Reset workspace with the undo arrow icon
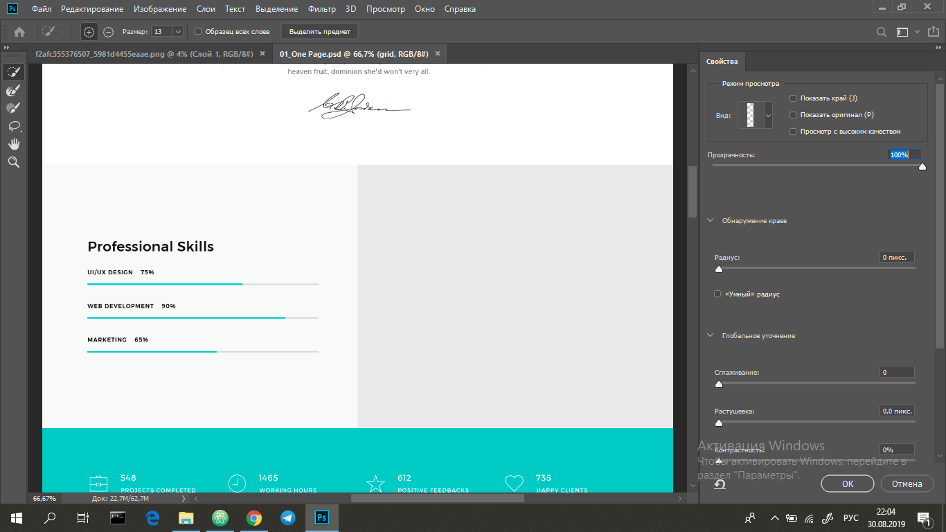Viewport: 946px width, 532px height. tap(720, 484)
